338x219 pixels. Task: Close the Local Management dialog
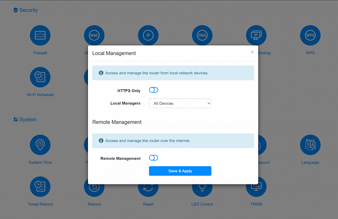252,52
